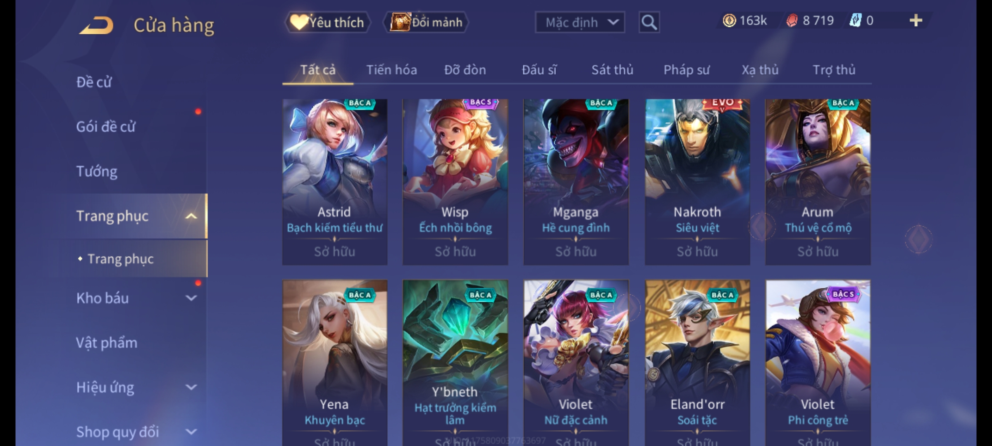This screenshot has width=992, height=446.
Task: Tap the gold coin balance icon
Action: tap(729, 21)
